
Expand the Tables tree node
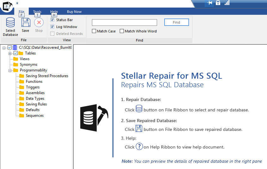[x=10, y=54]
